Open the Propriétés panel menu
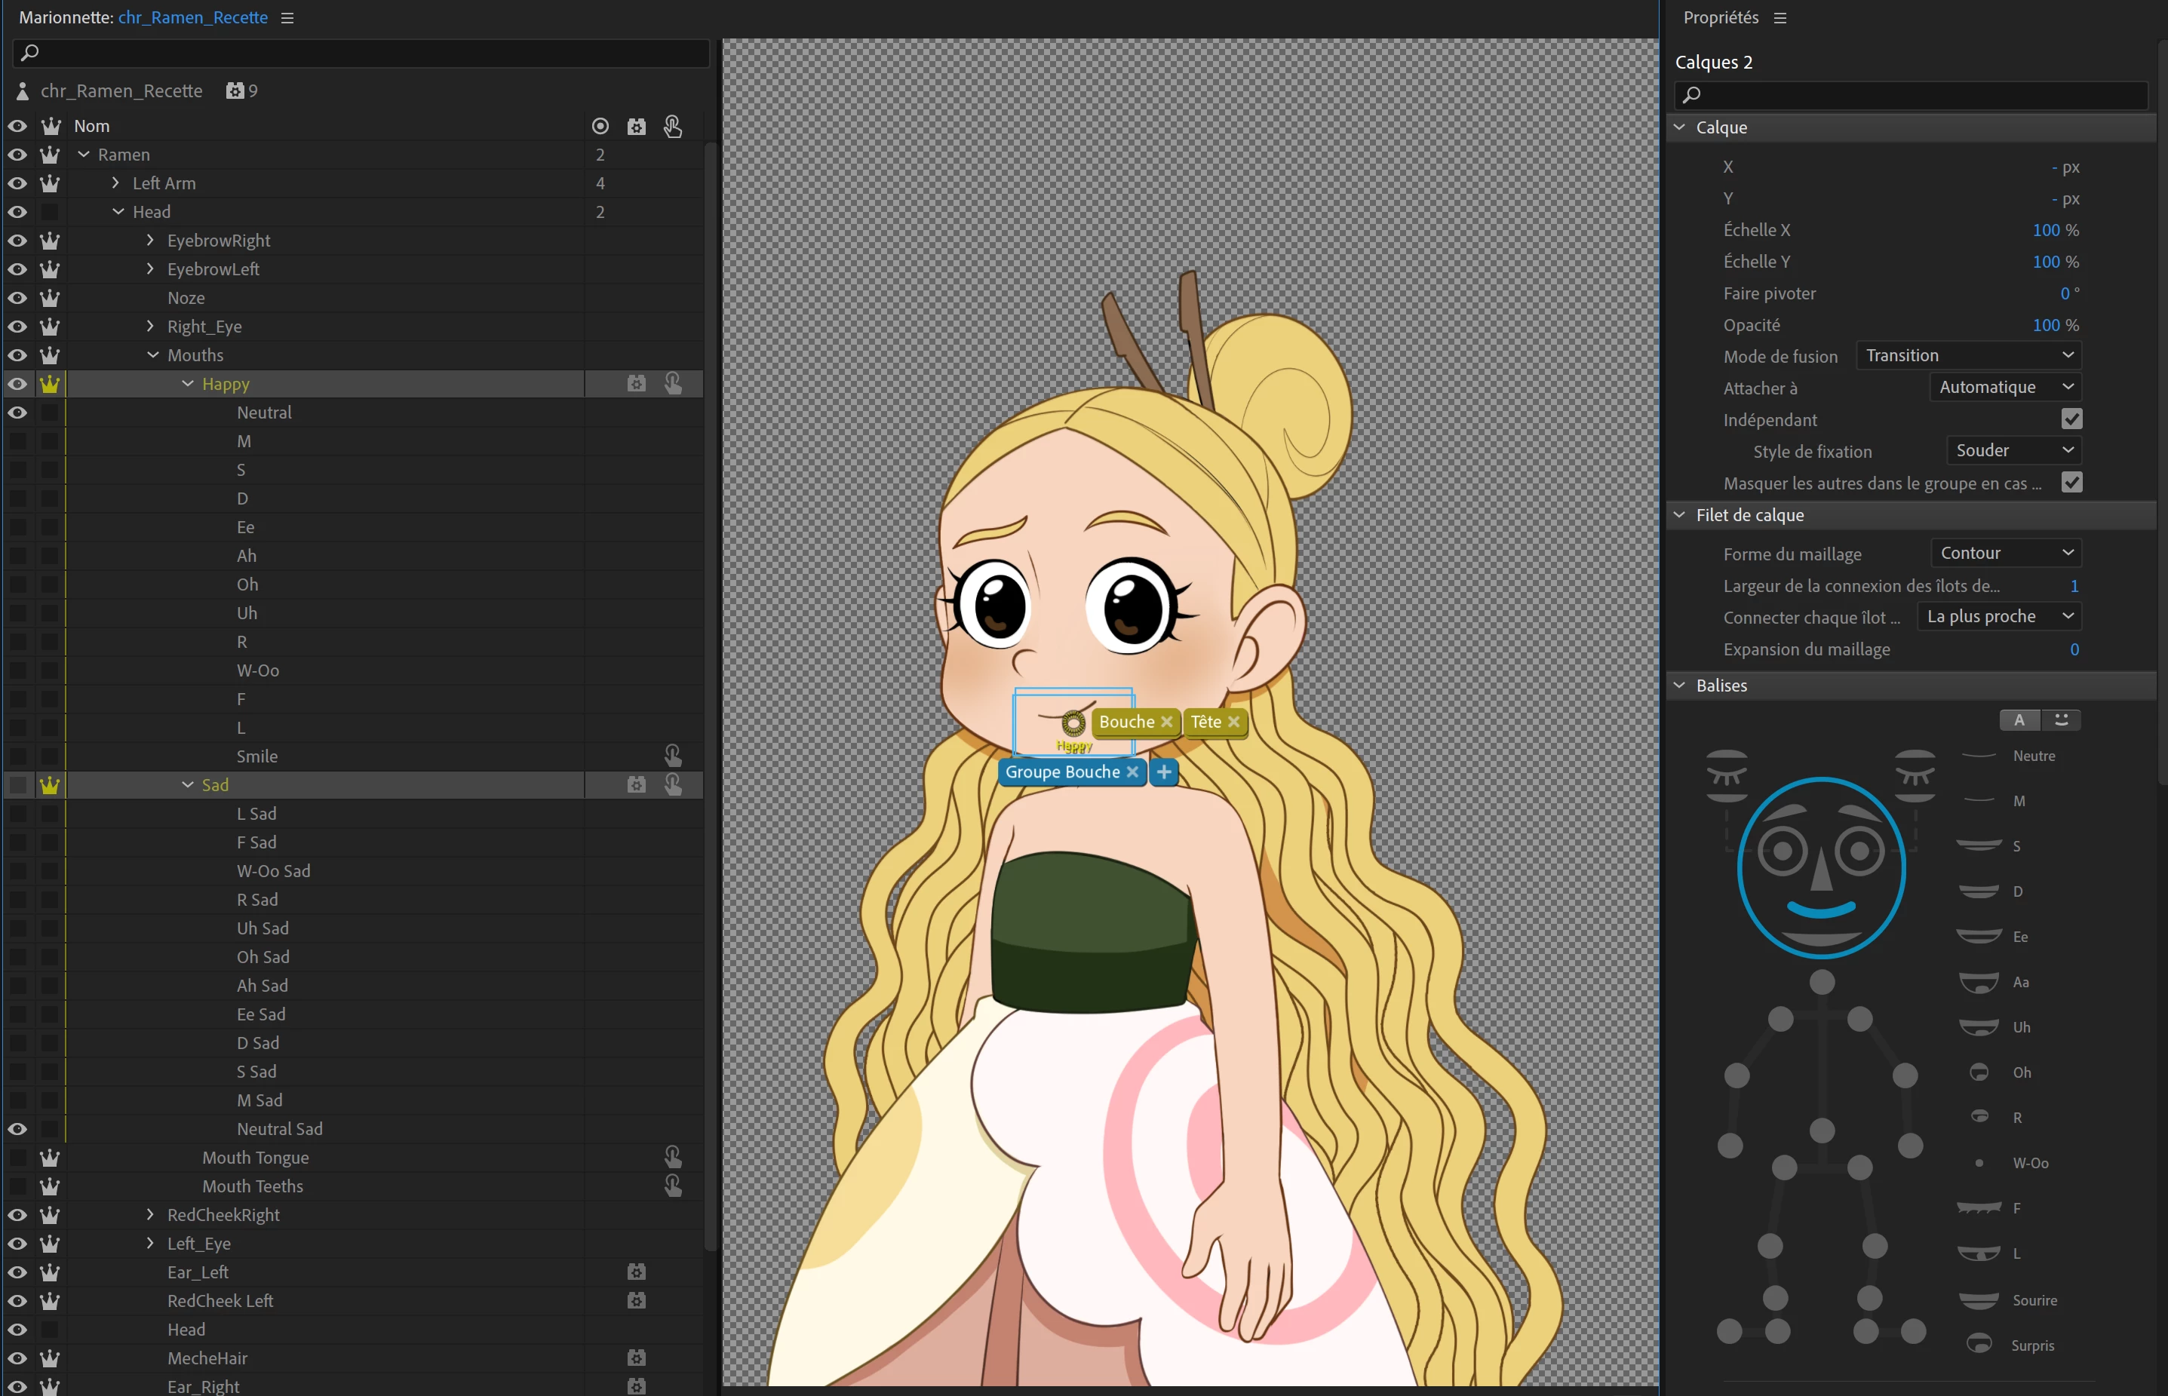 [1780, 18]
